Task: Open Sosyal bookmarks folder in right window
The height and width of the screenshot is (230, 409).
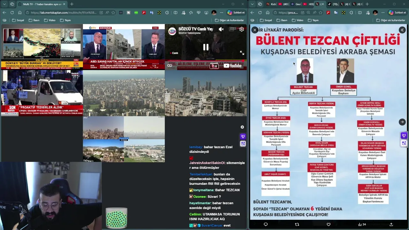Action: (x=266, y=20)
